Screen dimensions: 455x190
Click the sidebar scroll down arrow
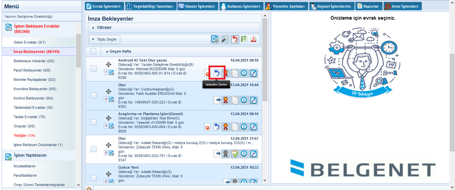click(x=78, y=185)
